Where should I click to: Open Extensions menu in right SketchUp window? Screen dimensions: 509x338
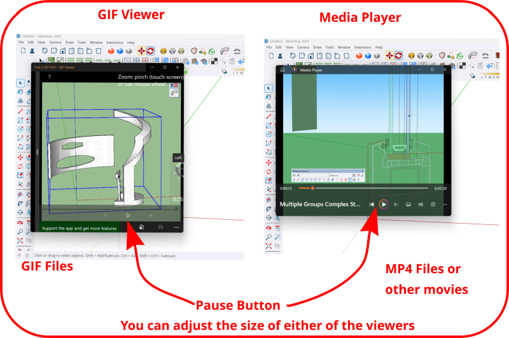pyautogui.click(x=362, y=47)
